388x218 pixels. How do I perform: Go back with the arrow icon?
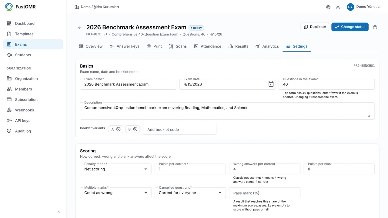click(x=80, y=27)
